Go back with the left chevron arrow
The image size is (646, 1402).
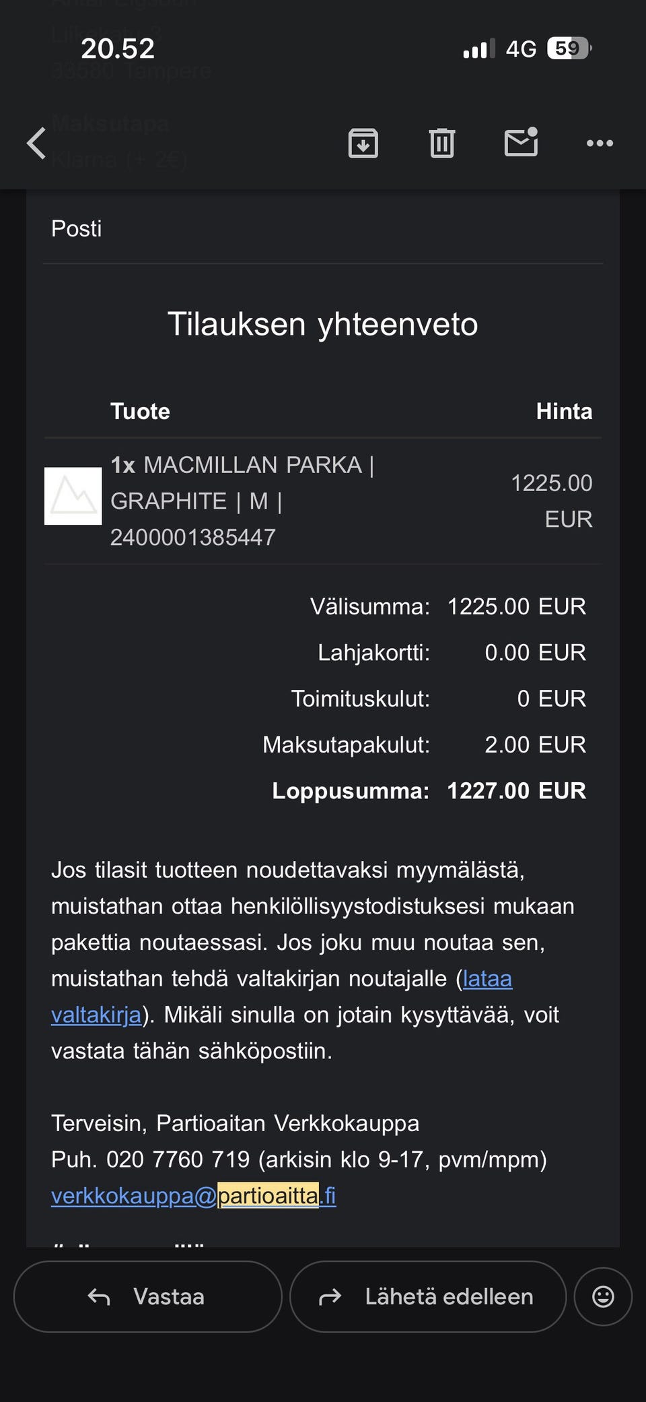(x=36, y=143)
